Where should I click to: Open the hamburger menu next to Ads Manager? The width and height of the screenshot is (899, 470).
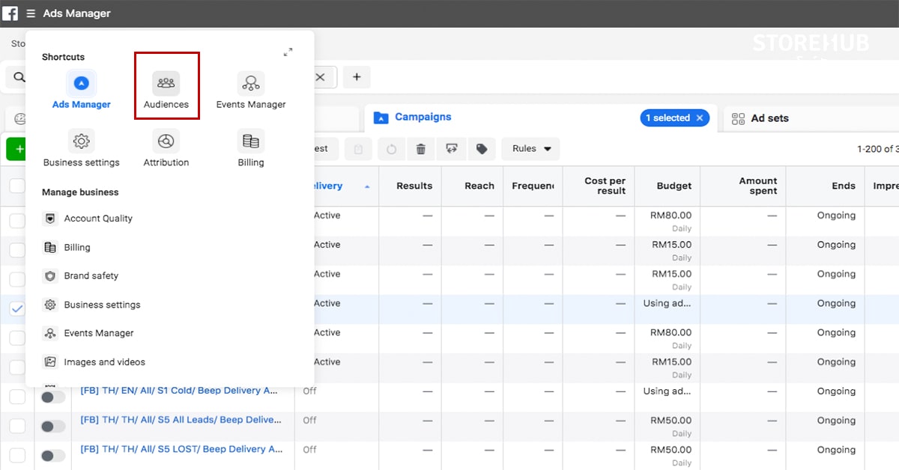pos(31,13)
